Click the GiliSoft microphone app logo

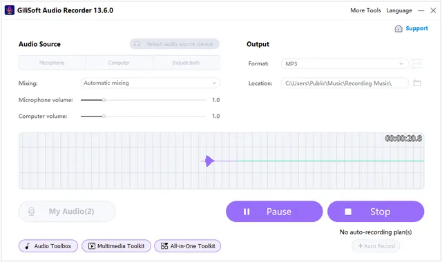point(9,10)
